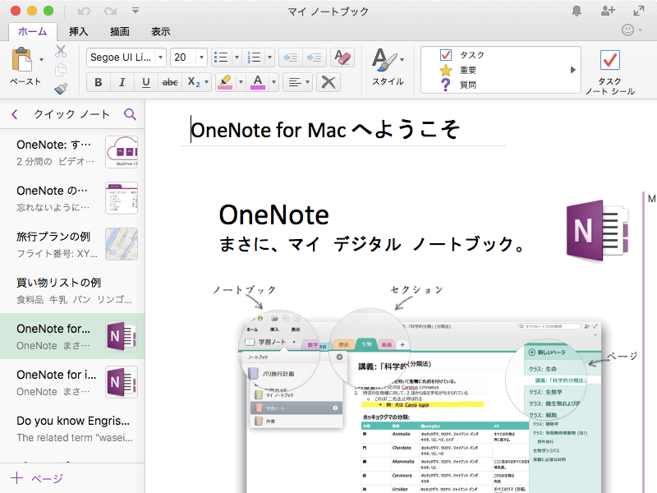This screenshot has width=657, height=493.
Task: Open the highlight color dropdown arrow
Action: tap(241, 82)
